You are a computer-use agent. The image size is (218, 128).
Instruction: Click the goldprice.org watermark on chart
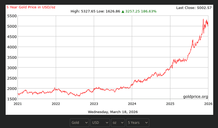coord(195,97)
